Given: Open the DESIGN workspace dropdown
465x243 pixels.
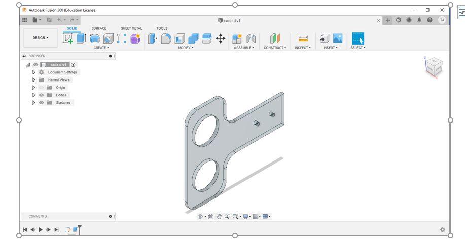Looking at the screenshot, I should 41,38.
